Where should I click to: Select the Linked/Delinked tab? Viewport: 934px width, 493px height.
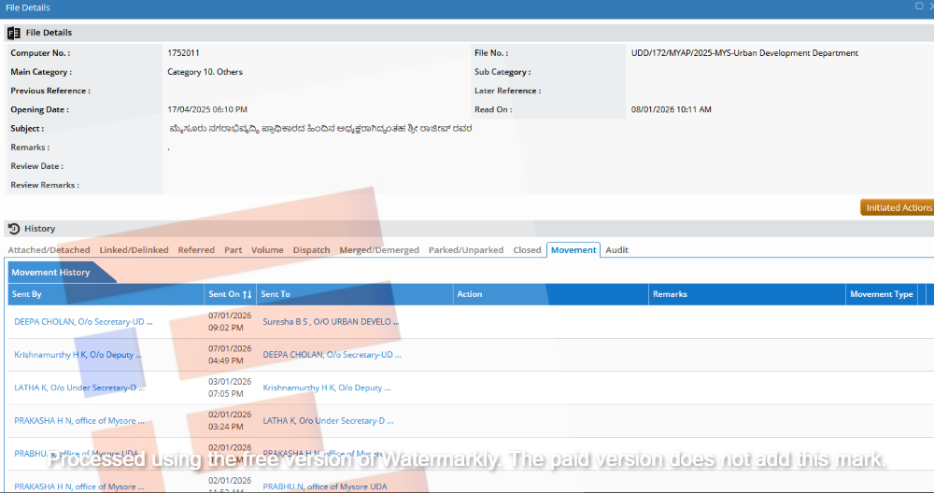point(134,250)
